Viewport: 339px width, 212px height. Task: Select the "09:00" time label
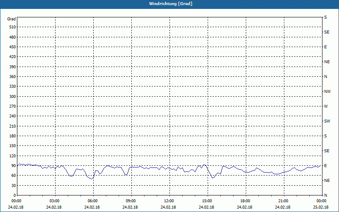tap(130, 201)
